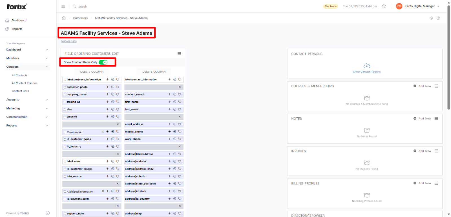Click the hamburger menu icon beside search
This screenshot has width=451, height=217.
point(63,6)
